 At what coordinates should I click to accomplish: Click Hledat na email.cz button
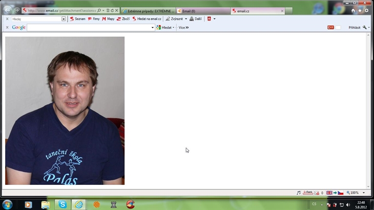click(x=147, y=19)
